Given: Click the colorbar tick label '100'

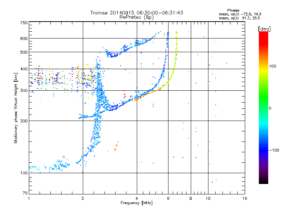Looking at the screenshot, I should pyautogui.click(x=273, y=66).
